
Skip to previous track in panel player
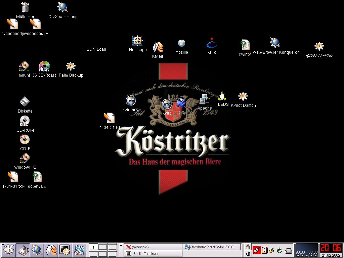click(298, 256)
